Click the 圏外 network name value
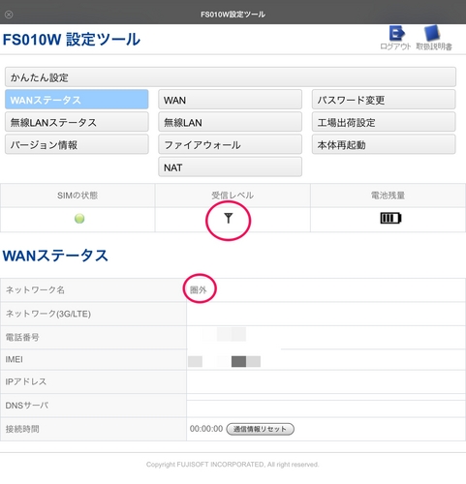The image size is (466, 484). [198, 289]
